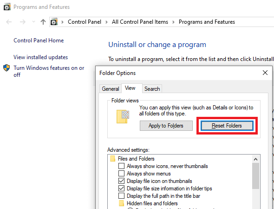Expand the chevron before Control Panel
This screenshot has width=274, height=209.
point(62,22)
